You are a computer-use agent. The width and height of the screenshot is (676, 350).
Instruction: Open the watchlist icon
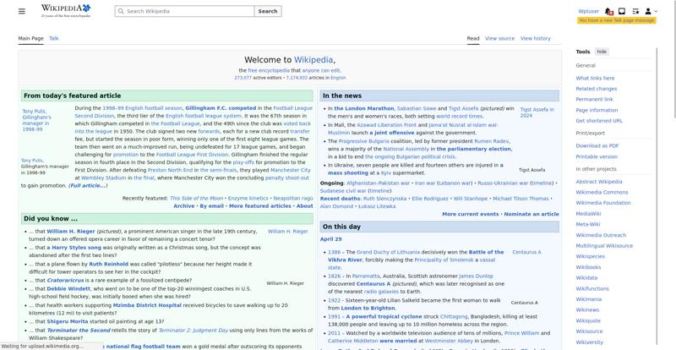(x=635, y=11)
